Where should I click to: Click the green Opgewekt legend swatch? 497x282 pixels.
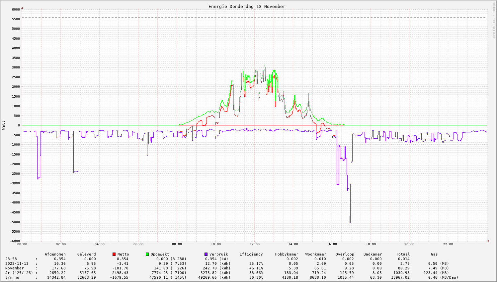point(147,254)
